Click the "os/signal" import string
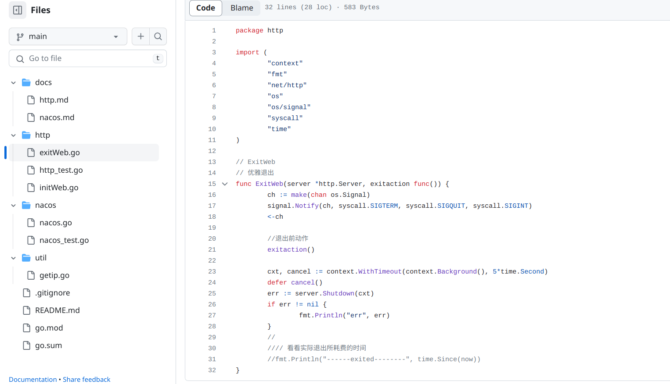Screen dimensions: 670x384 289,107
